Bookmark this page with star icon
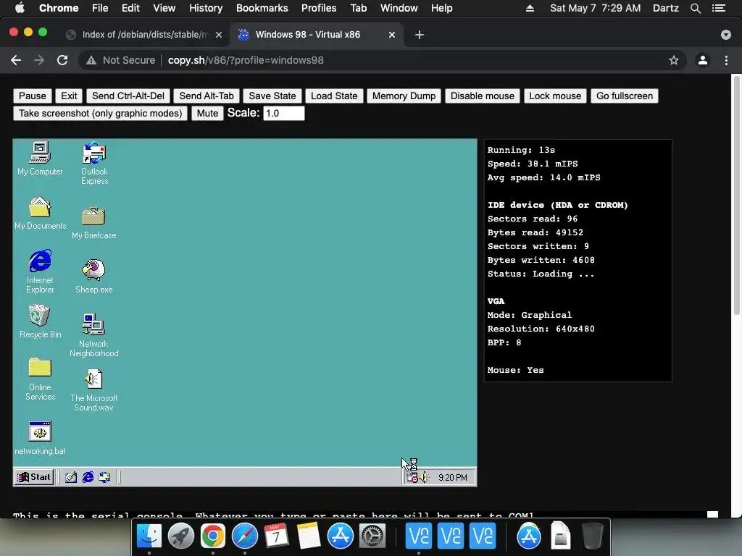The image size is (742, 556). click(674, 60)
